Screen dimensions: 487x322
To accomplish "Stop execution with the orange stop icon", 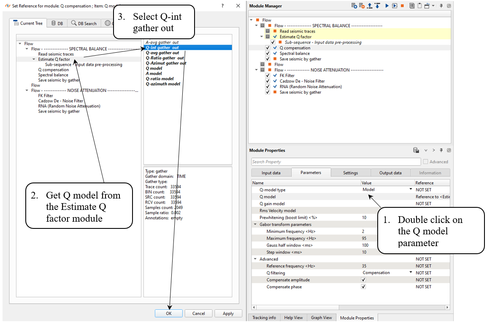I will click(x=402, y=6).
